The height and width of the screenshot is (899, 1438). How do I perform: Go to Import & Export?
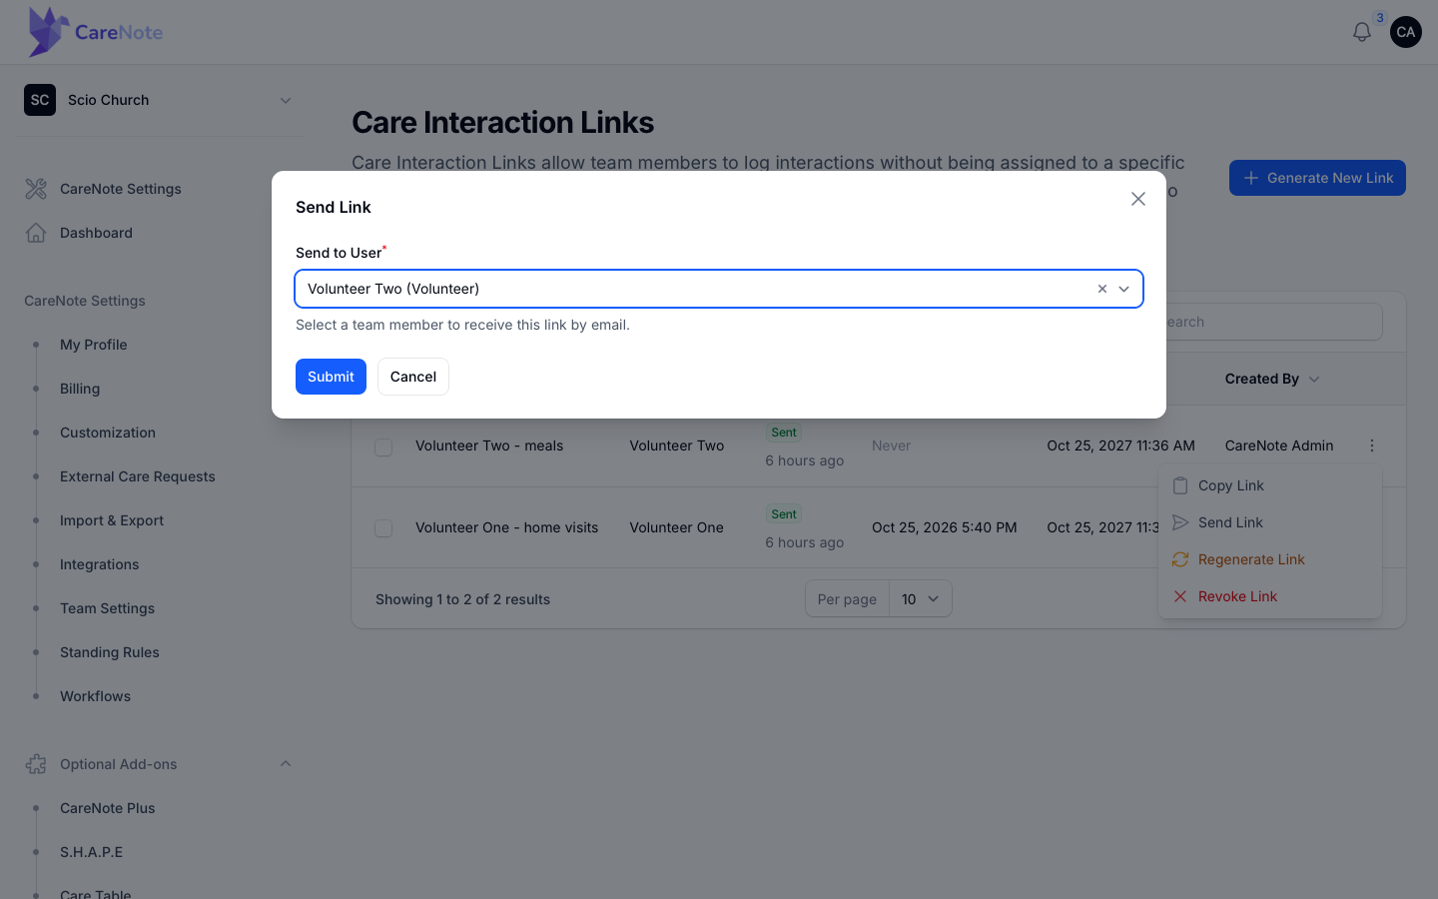click(x=112, y=520)
